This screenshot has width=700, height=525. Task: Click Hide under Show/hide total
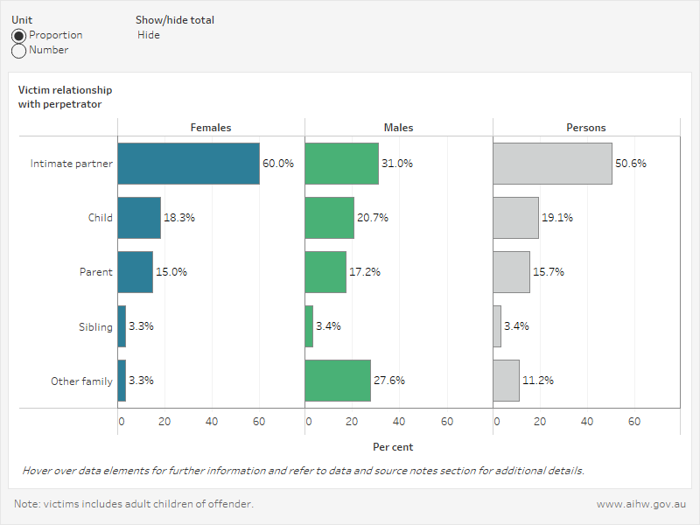pyautogui.click(x=148, y=35)
